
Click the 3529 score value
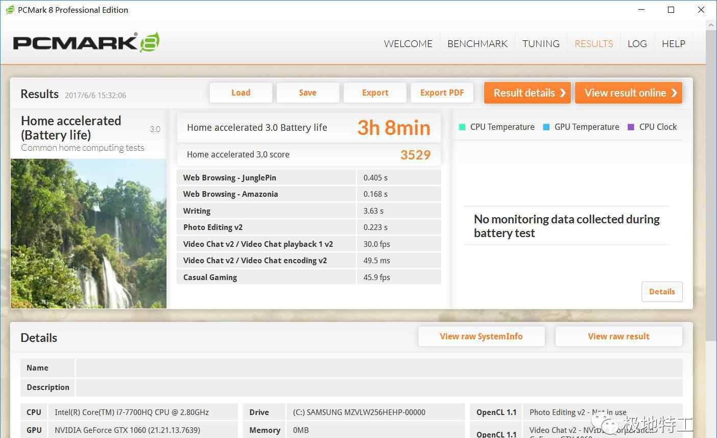(415, 155)
